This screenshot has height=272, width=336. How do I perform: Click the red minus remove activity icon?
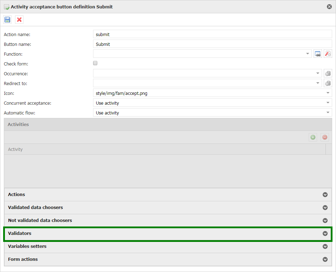point(325,137)
